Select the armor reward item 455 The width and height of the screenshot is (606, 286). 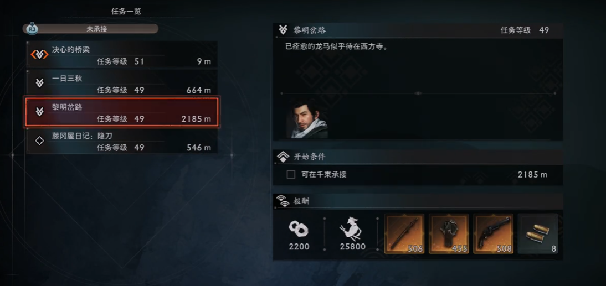pos(449,233)
